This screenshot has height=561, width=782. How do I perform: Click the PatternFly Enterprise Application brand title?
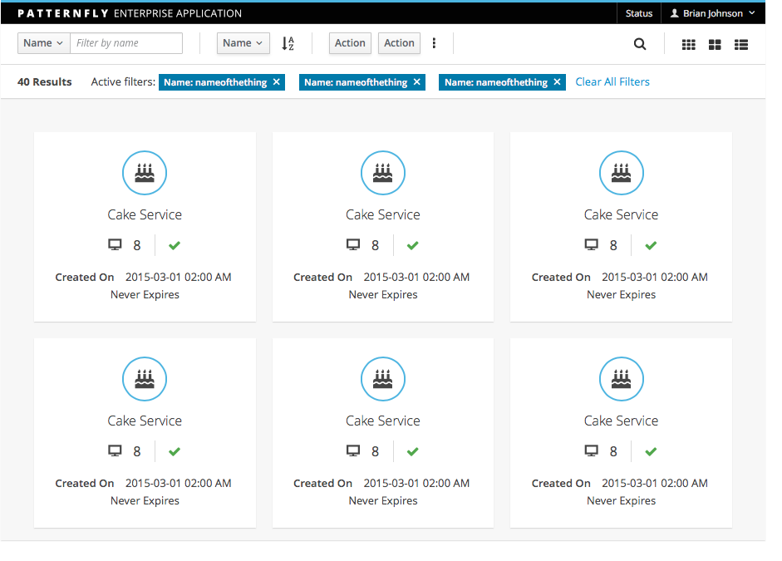[130, 13]
